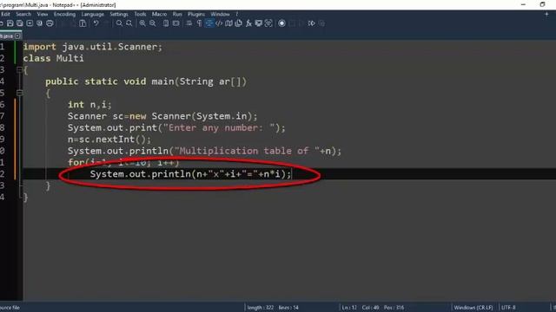Open Folder as Workspace icon

(259, 23)
